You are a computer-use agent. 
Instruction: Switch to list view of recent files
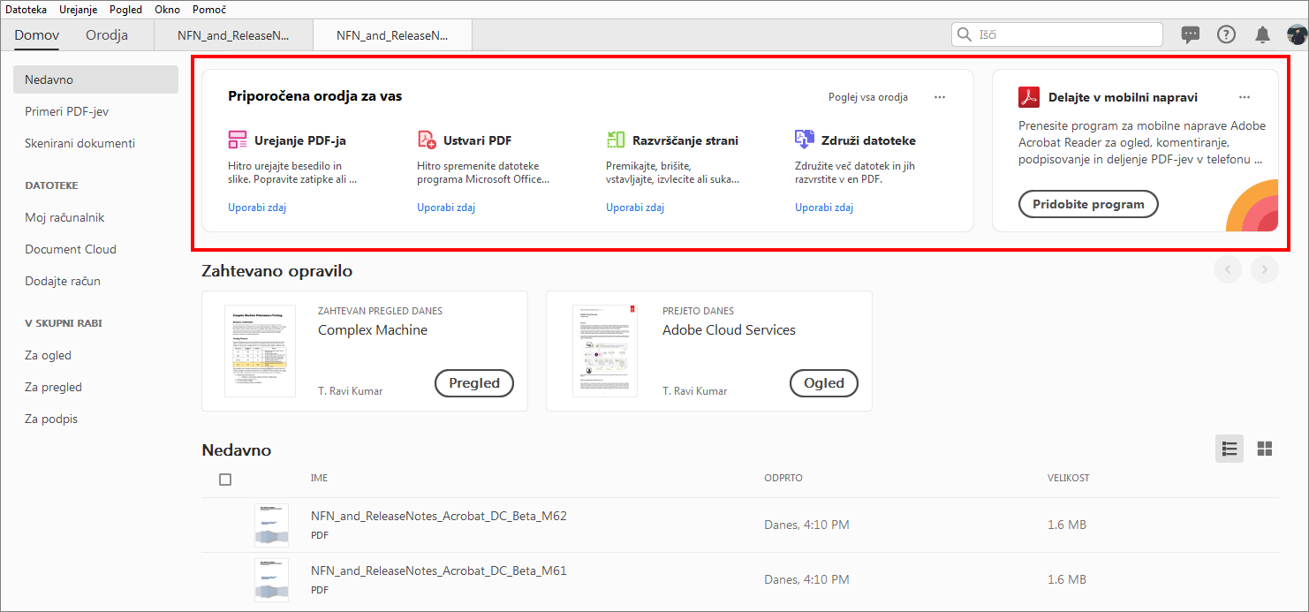click(x=1229, y=449)
